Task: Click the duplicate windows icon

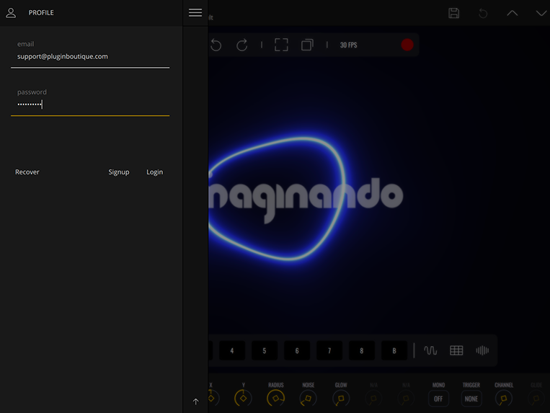Action: click(307, 45)
